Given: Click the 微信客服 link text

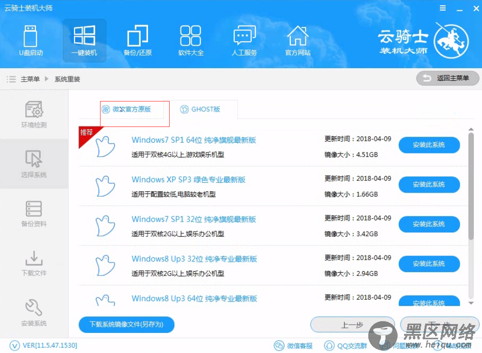Looking at the screenshot, I should coord(300,346).
